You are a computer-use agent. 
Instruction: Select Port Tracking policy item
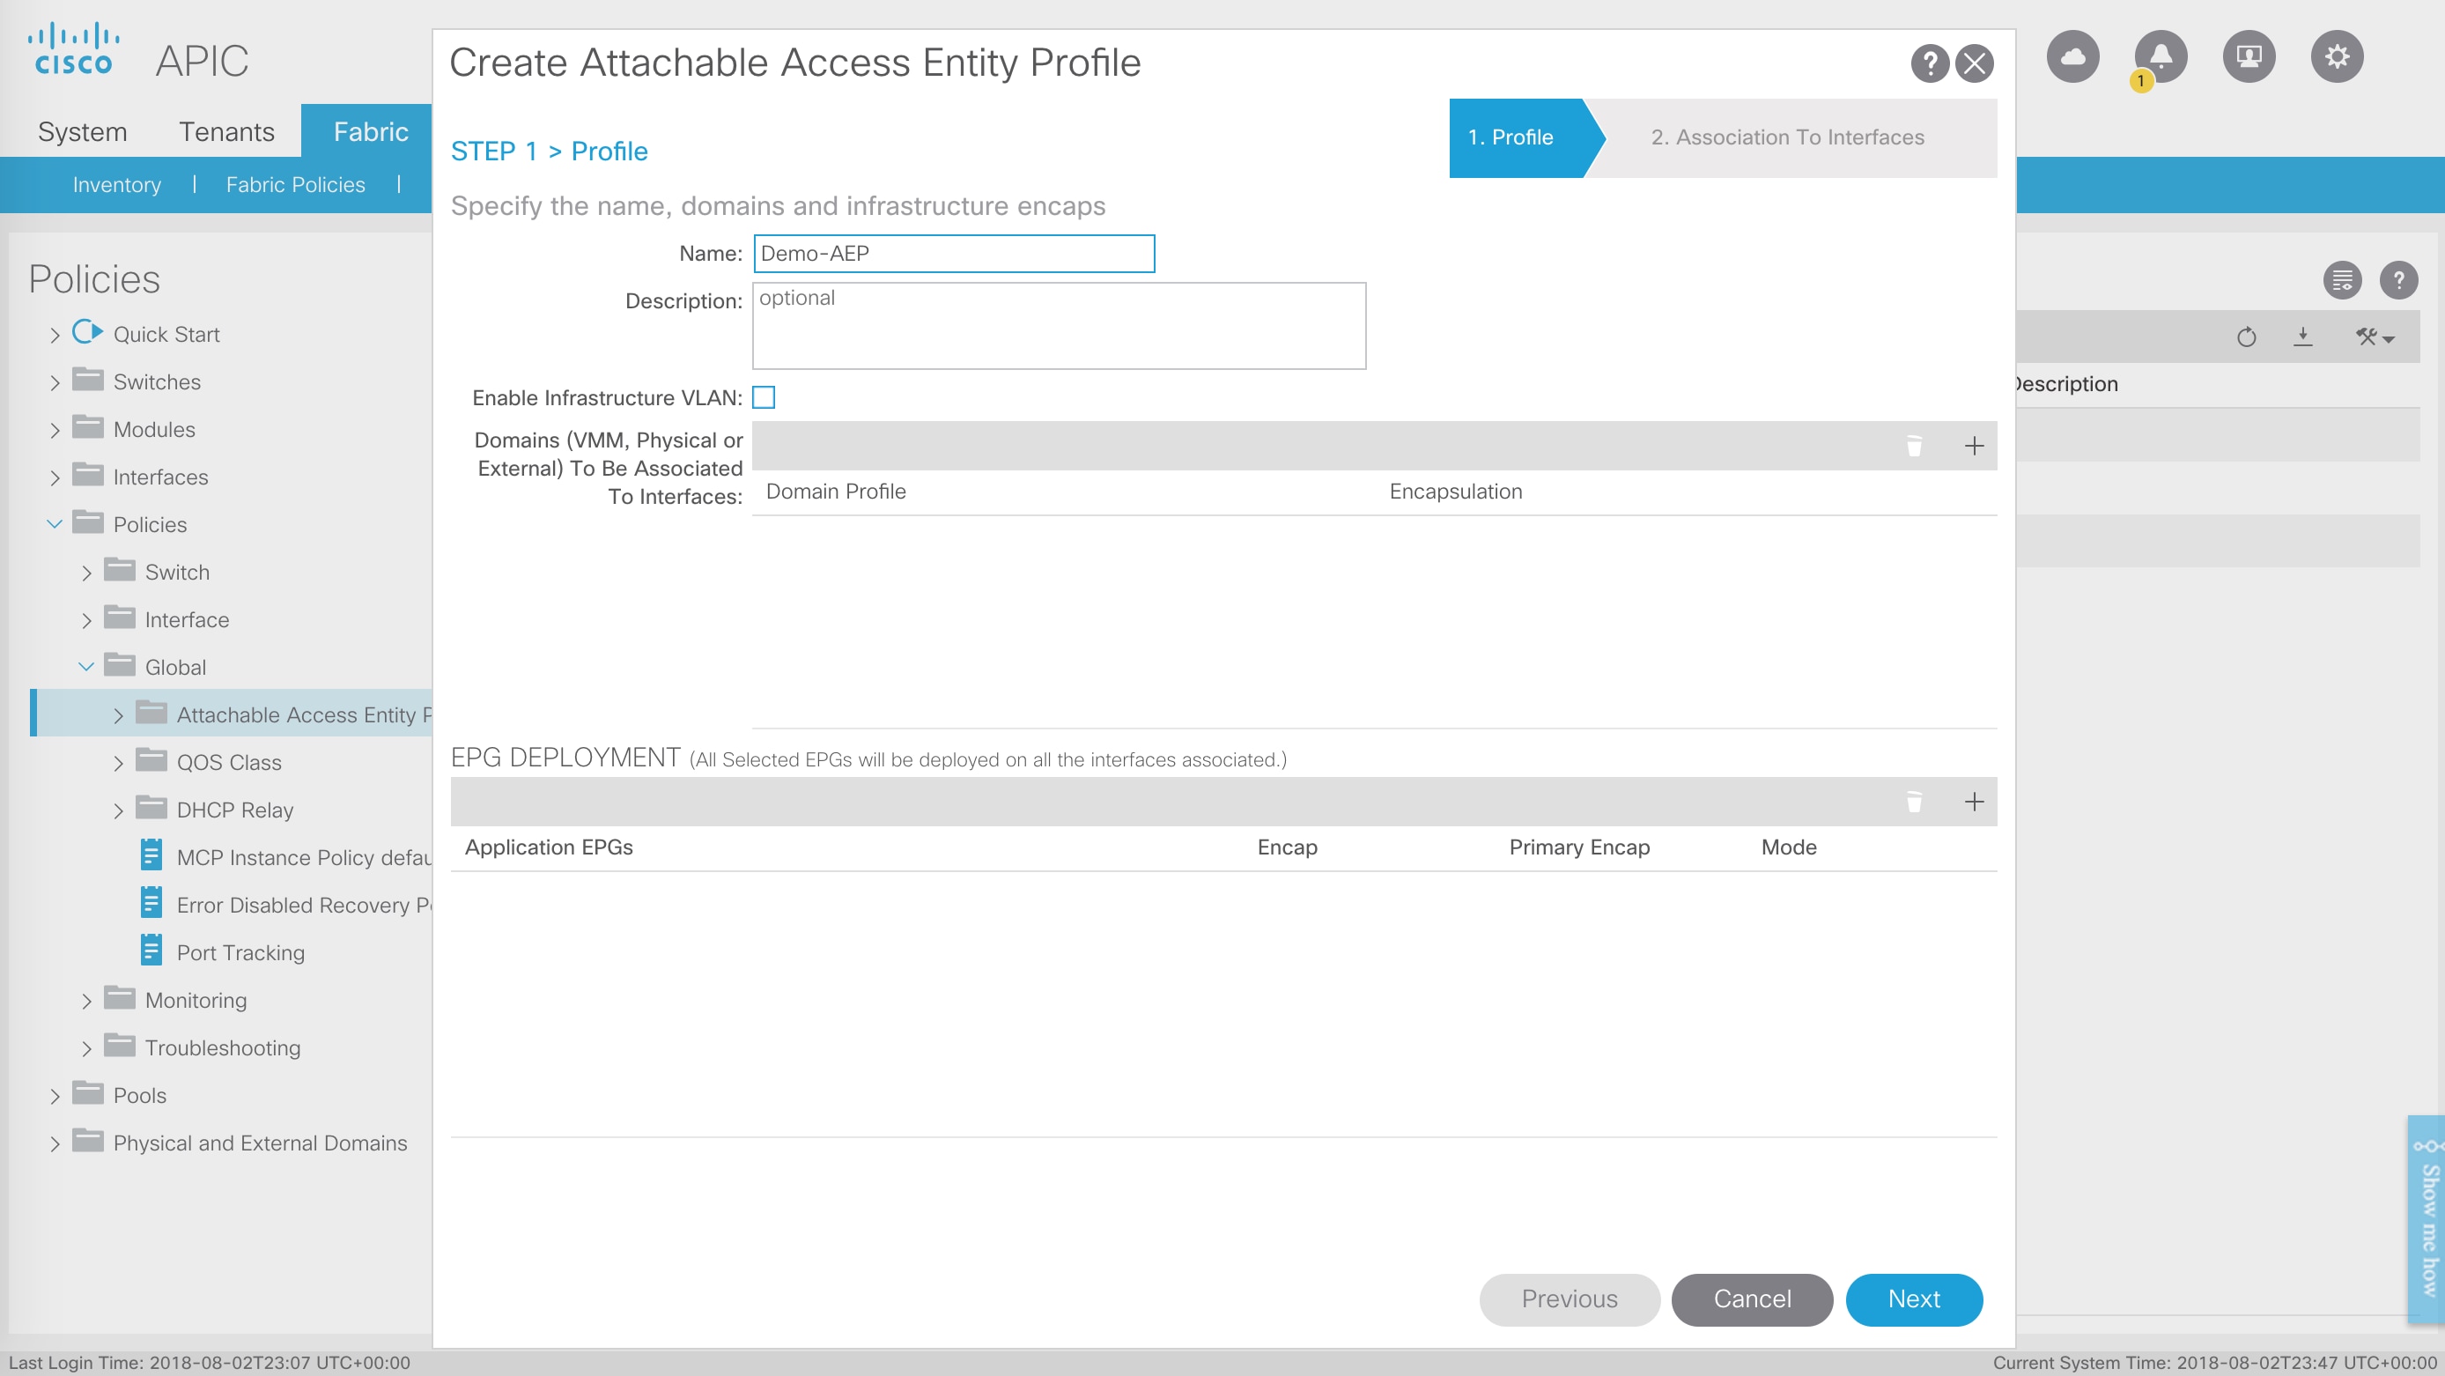pos(240,952)
